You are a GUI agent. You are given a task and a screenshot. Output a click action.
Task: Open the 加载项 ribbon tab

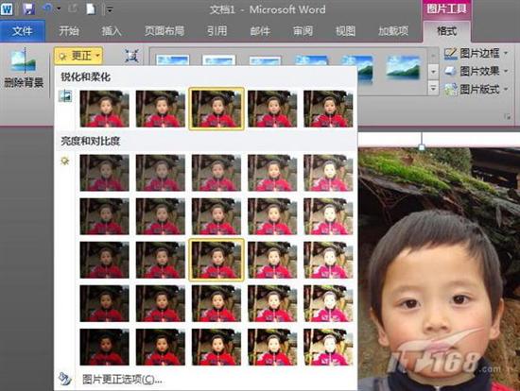393,31
